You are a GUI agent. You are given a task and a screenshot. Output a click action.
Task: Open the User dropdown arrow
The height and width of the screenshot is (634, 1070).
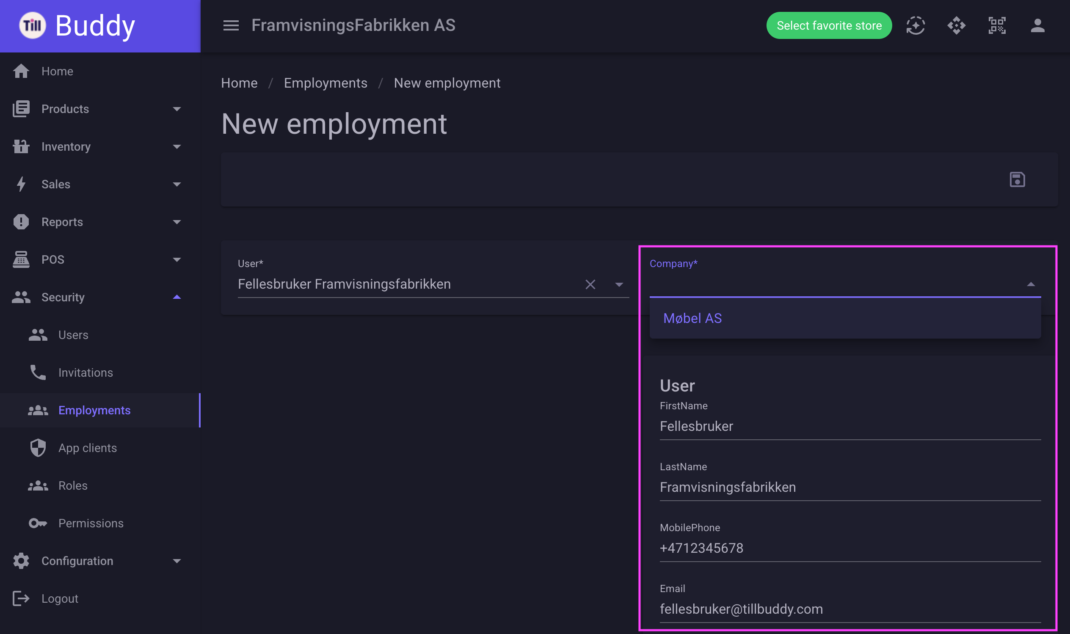pos(619,284)
